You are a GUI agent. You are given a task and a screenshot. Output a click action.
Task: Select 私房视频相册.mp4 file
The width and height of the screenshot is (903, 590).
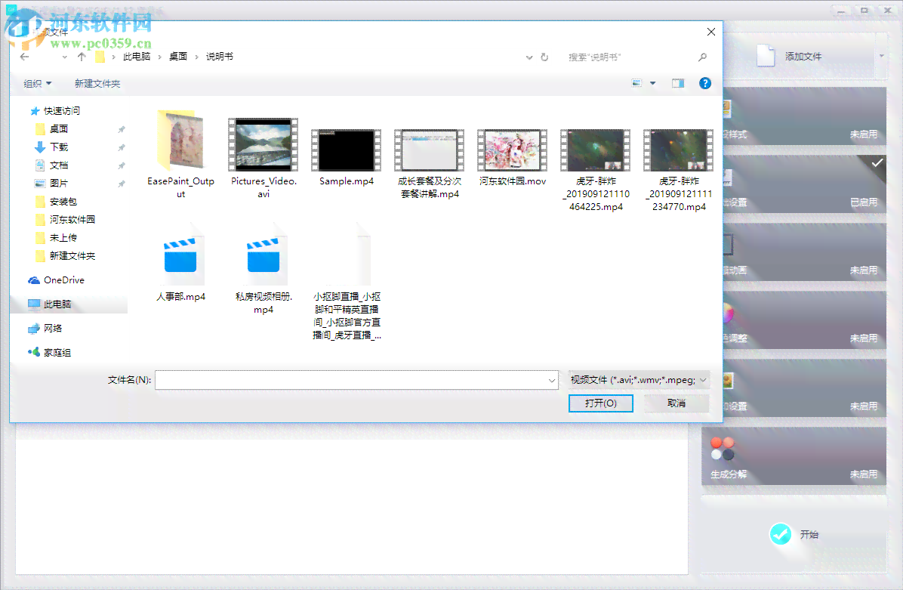(264, 270)
